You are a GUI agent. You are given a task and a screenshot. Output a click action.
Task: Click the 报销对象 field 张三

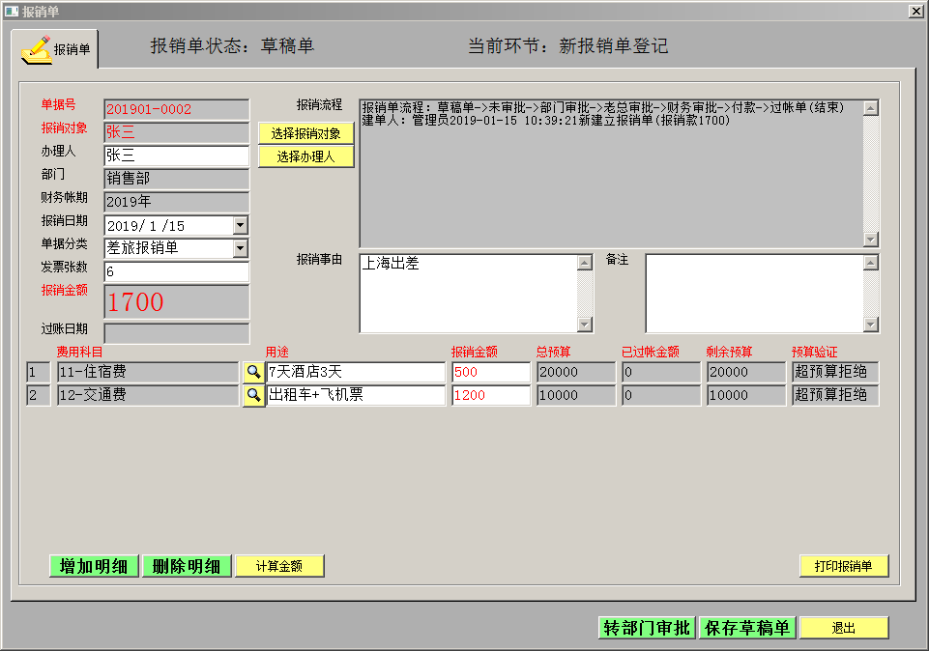[x=177, y=132]
